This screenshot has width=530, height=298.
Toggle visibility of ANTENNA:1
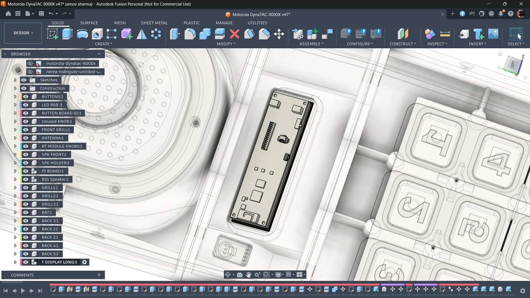pos(26,138)
